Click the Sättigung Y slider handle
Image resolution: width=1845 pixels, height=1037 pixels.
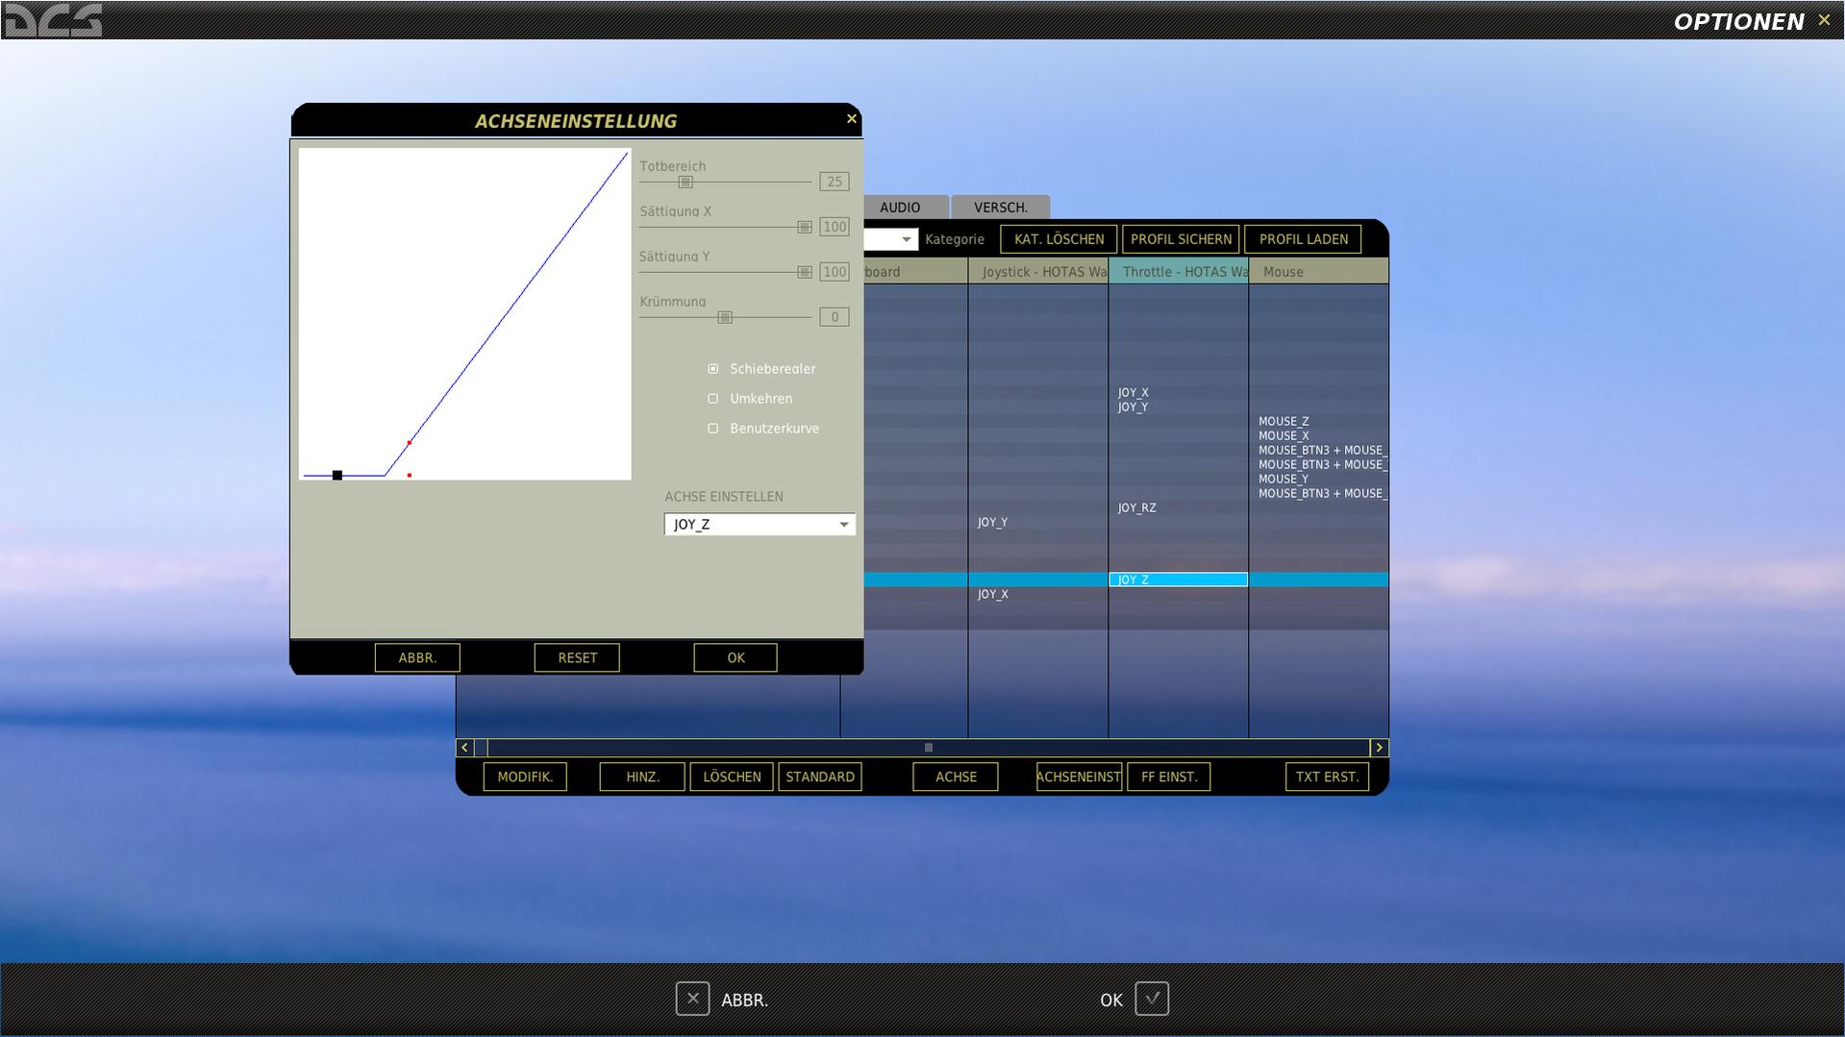pos(805,273)
